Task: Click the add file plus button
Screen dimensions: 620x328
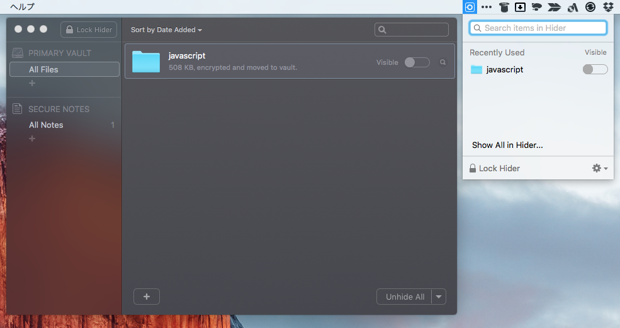Action: coord(147,297)
